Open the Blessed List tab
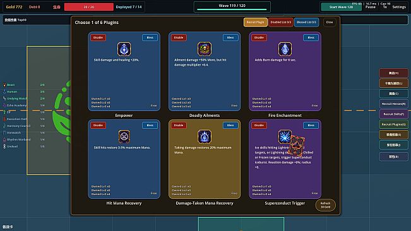The image size is (411, 231). [306, 22]
